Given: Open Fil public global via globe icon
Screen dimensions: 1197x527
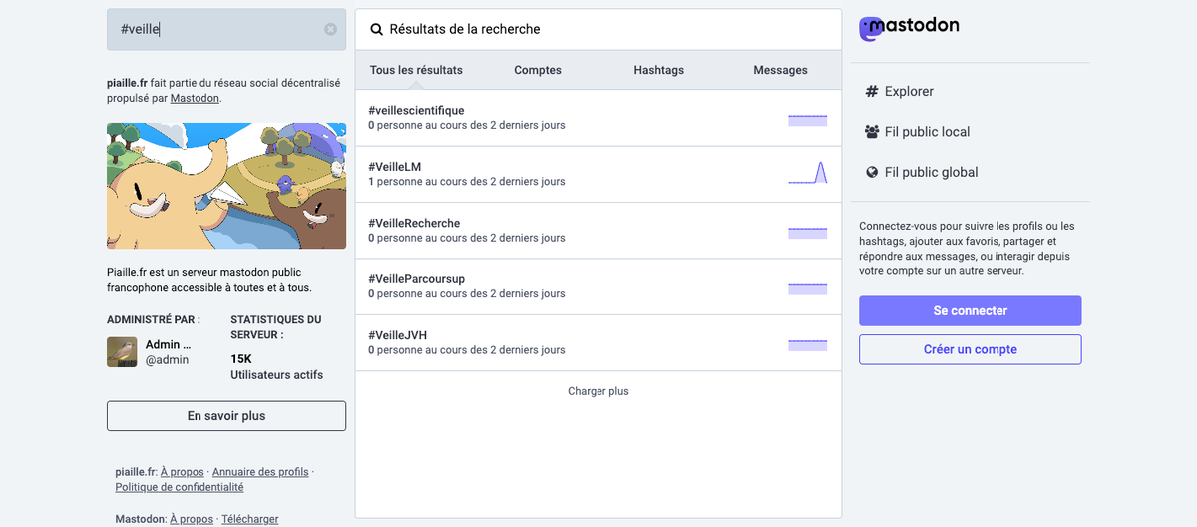Looking at the screenshot, I should [872, 173].
